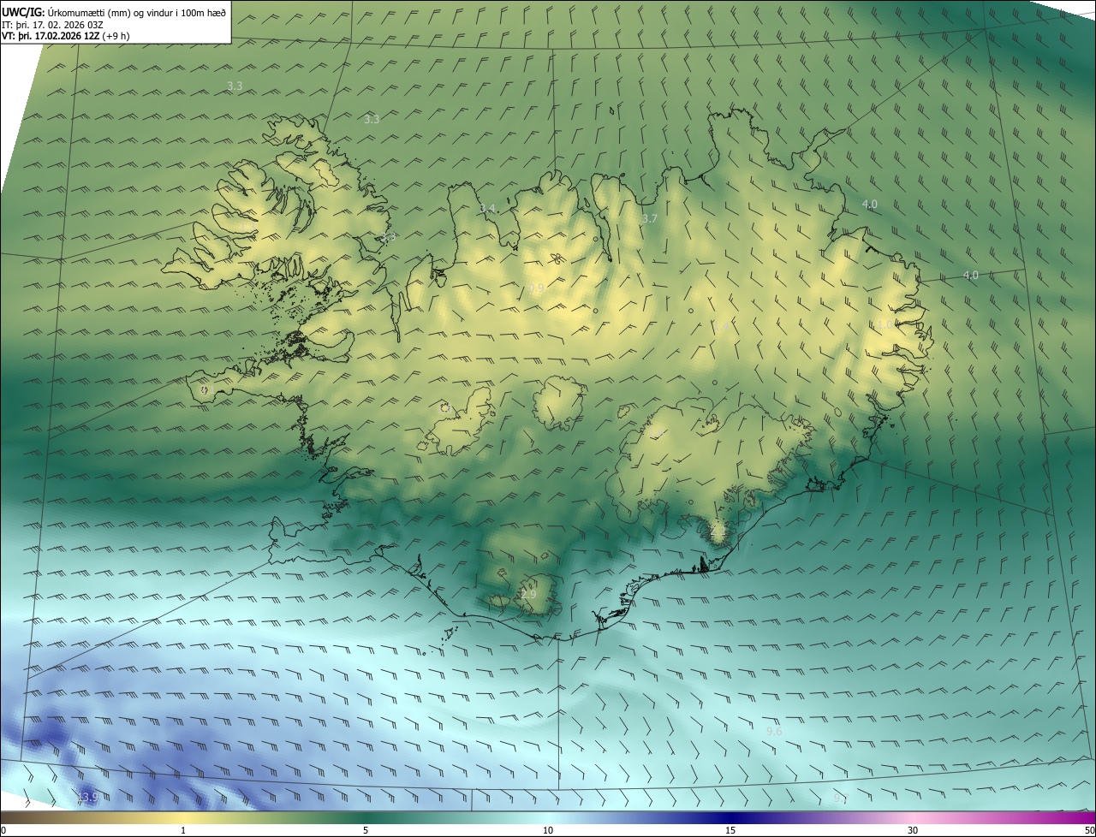Click the colorbar tick label '0'

coord(3,830)
